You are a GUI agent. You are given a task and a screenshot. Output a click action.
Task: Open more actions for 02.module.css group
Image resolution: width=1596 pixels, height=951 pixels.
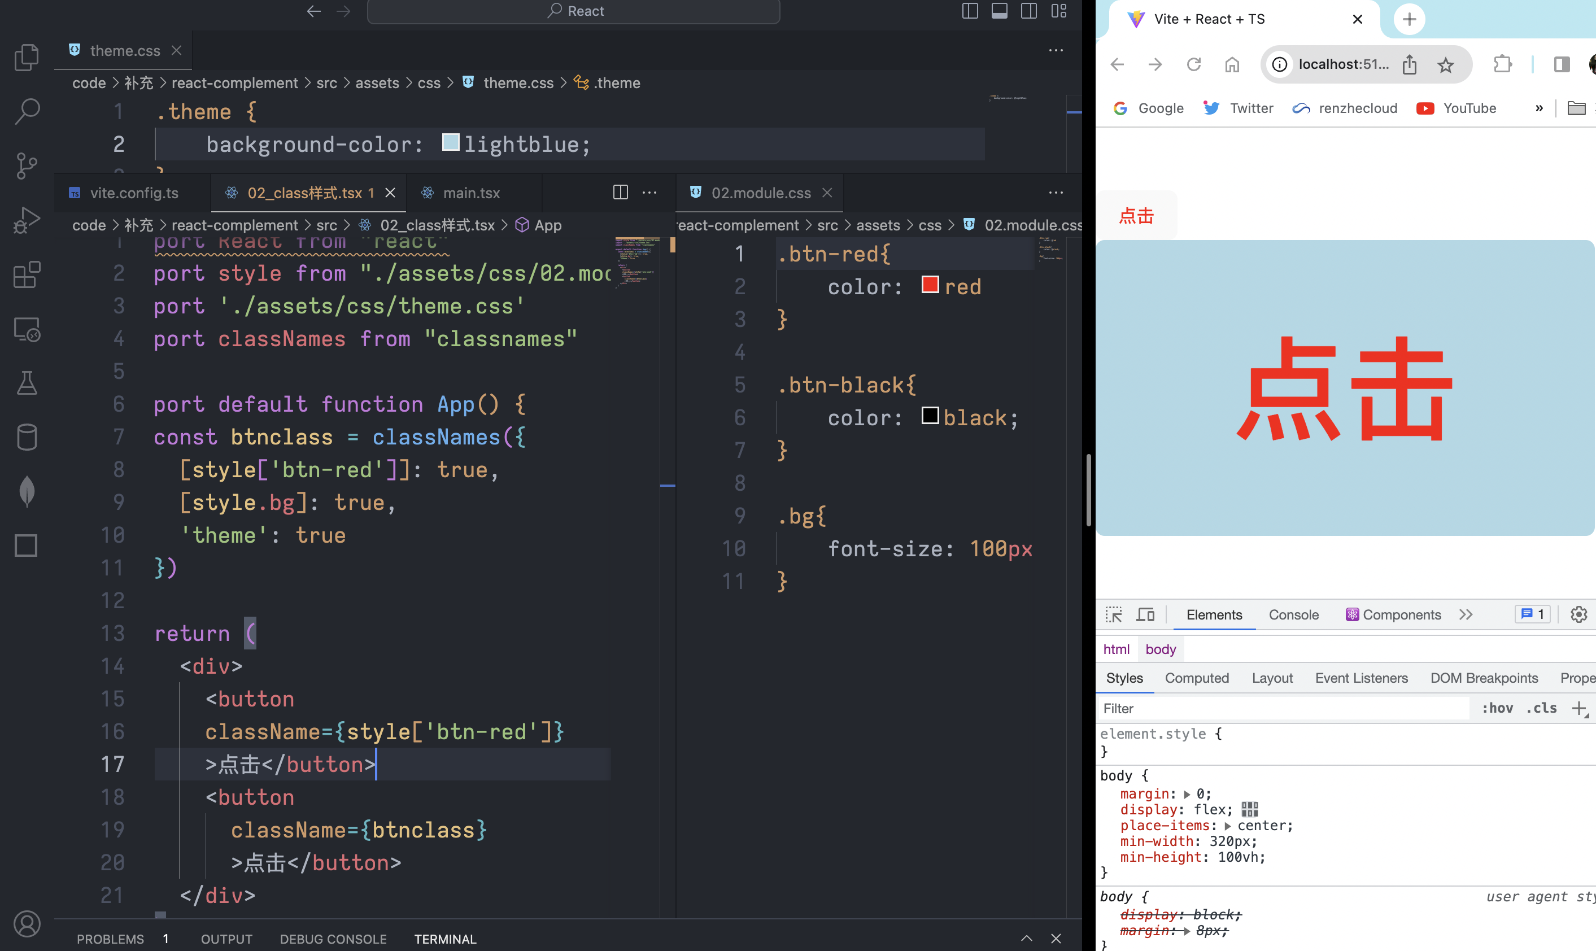[x=1056, y=192]
